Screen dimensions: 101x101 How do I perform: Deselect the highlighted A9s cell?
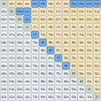tap(43, 4)
